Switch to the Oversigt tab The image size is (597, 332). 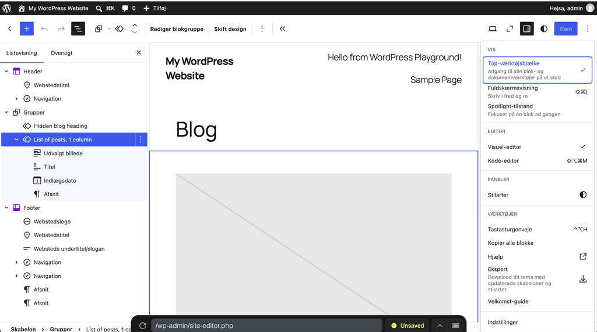[62, 53]
